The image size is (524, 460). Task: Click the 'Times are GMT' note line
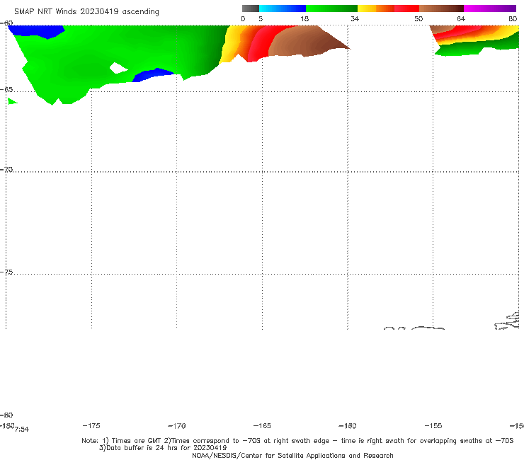[x=297, y=441]
